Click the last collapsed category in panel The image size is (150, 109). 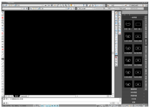(133, 102)
